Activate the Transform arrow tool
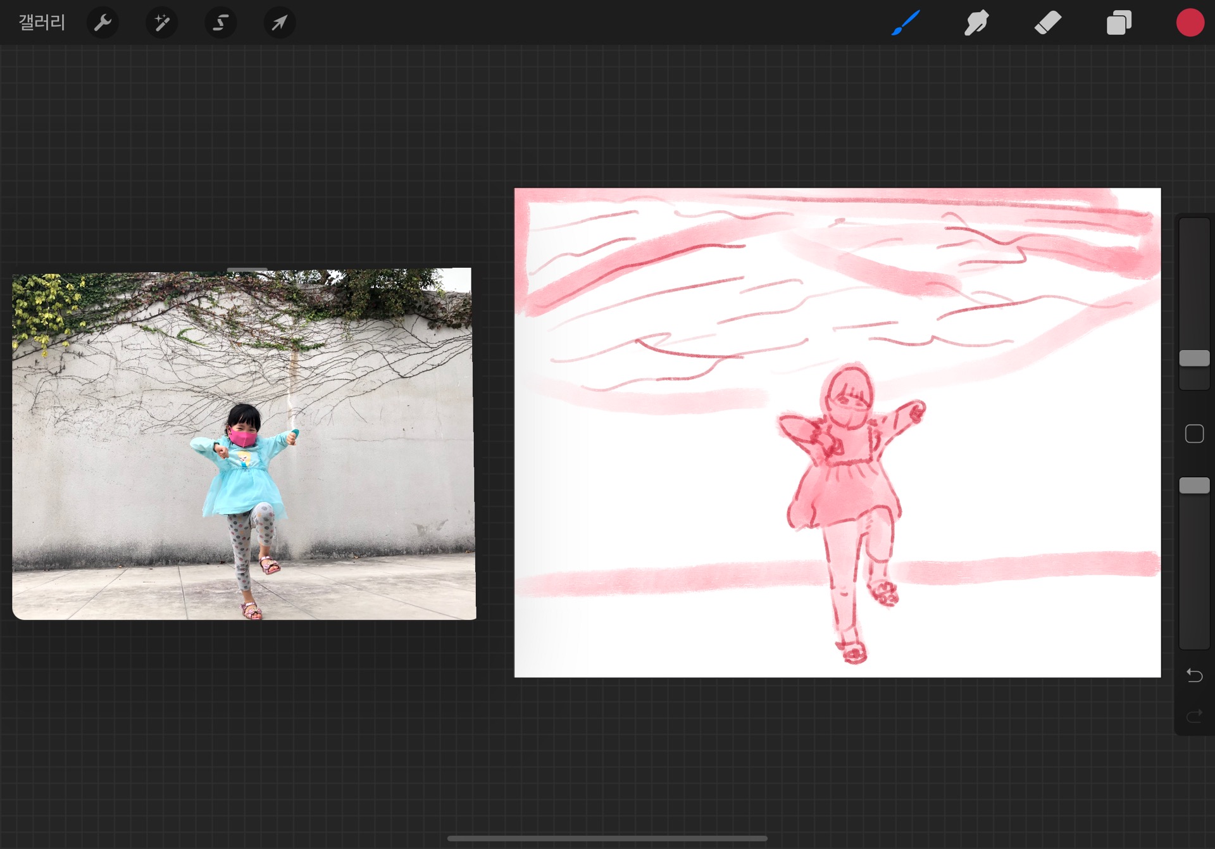This screenshot has height=849, width=1215. pyautogui.click(x=279, y=23)
